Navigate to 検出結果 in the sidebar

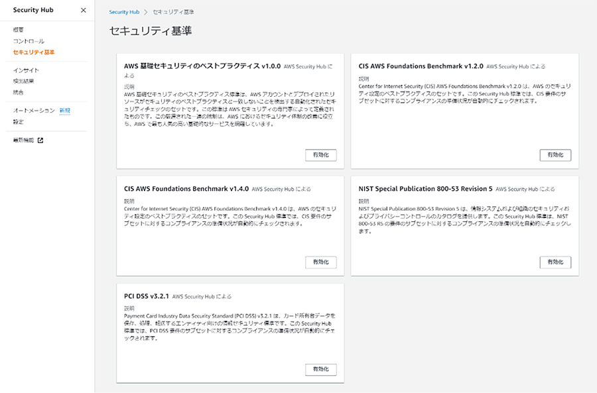click(23, 81)
